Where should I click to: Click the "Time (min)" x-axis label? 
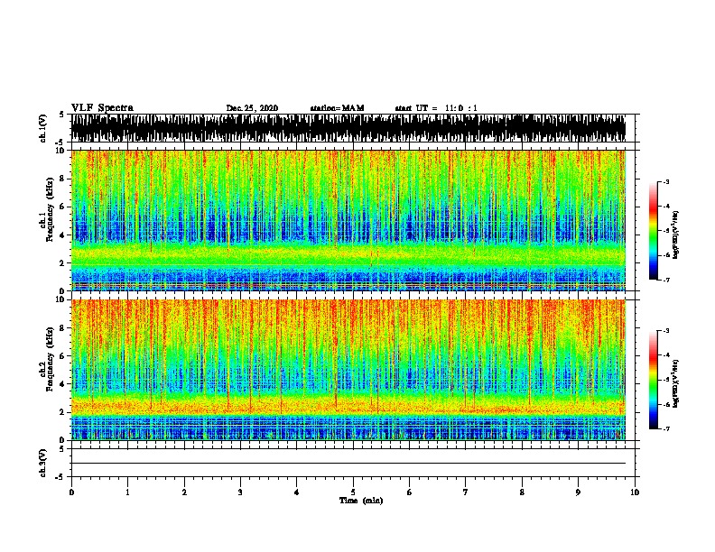coord(361,501)
